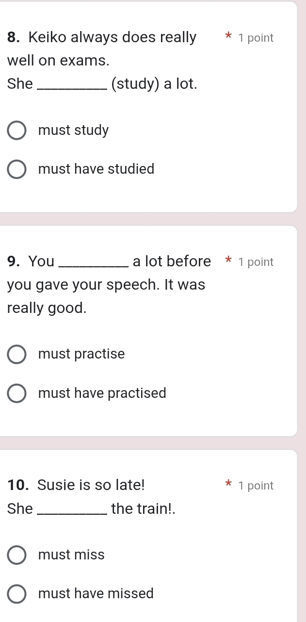This screenshot has height=622, width=306.
Task: Click question 10 'Susie is so late!' text
Action: coord(91,485)
